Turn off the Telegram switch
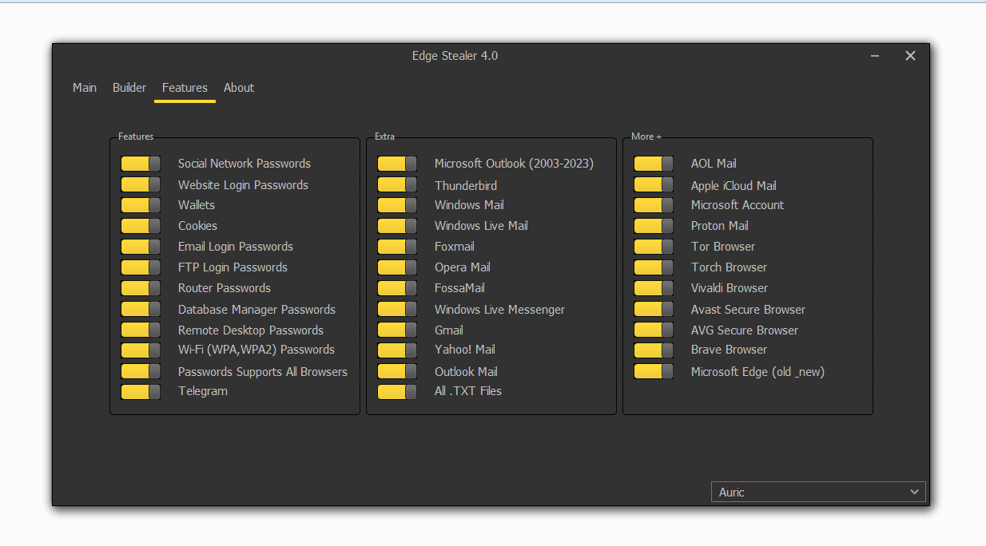Screen dimensions: 986x546 pyautogui.click(x=141, y=391)
